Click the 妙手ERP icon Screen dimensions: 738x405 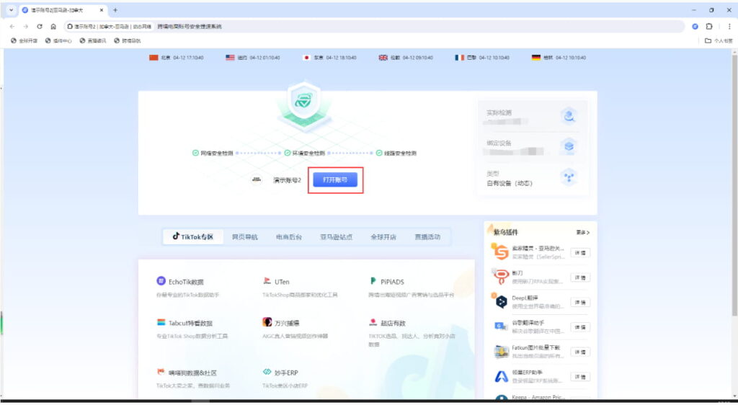coord(267,373)
